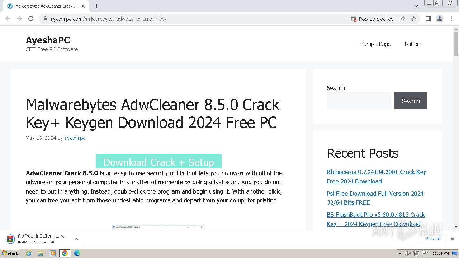The width and height of the screenshot is (459, 258).
Task: Click the May 16, 2024 post date
Action: pos(41,138)
